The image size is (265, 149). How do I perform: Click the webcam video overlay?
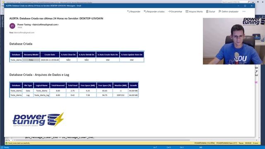234,41
